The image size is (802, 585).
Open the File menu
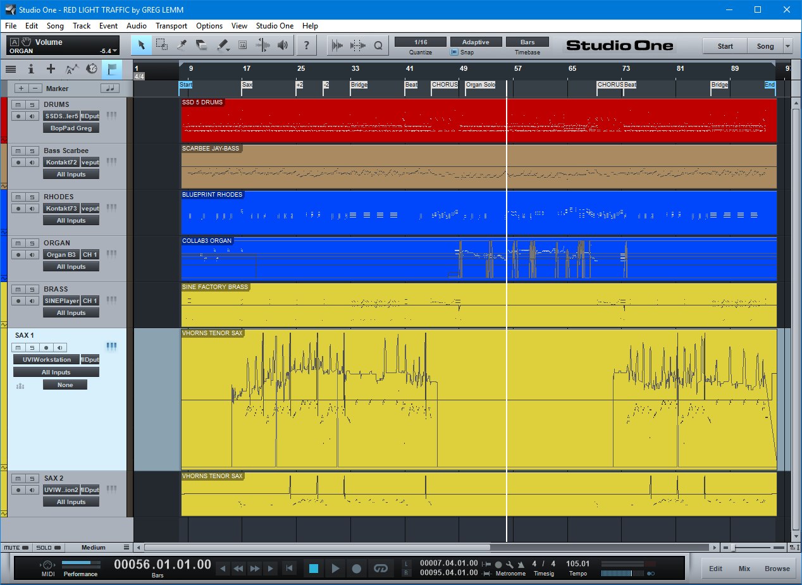pyautogui.click(x=11, y=26)
